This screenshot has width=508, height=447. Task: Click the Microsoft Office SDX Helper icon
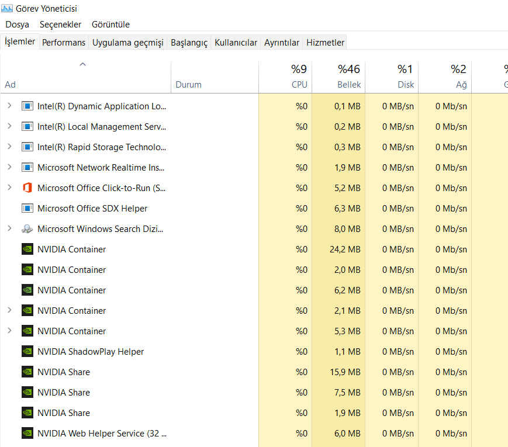[x=27, y=208]
